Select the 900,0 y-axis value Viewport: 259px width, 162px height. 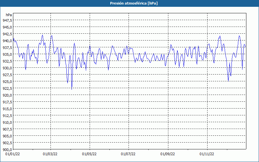click(x=7, y=150)
